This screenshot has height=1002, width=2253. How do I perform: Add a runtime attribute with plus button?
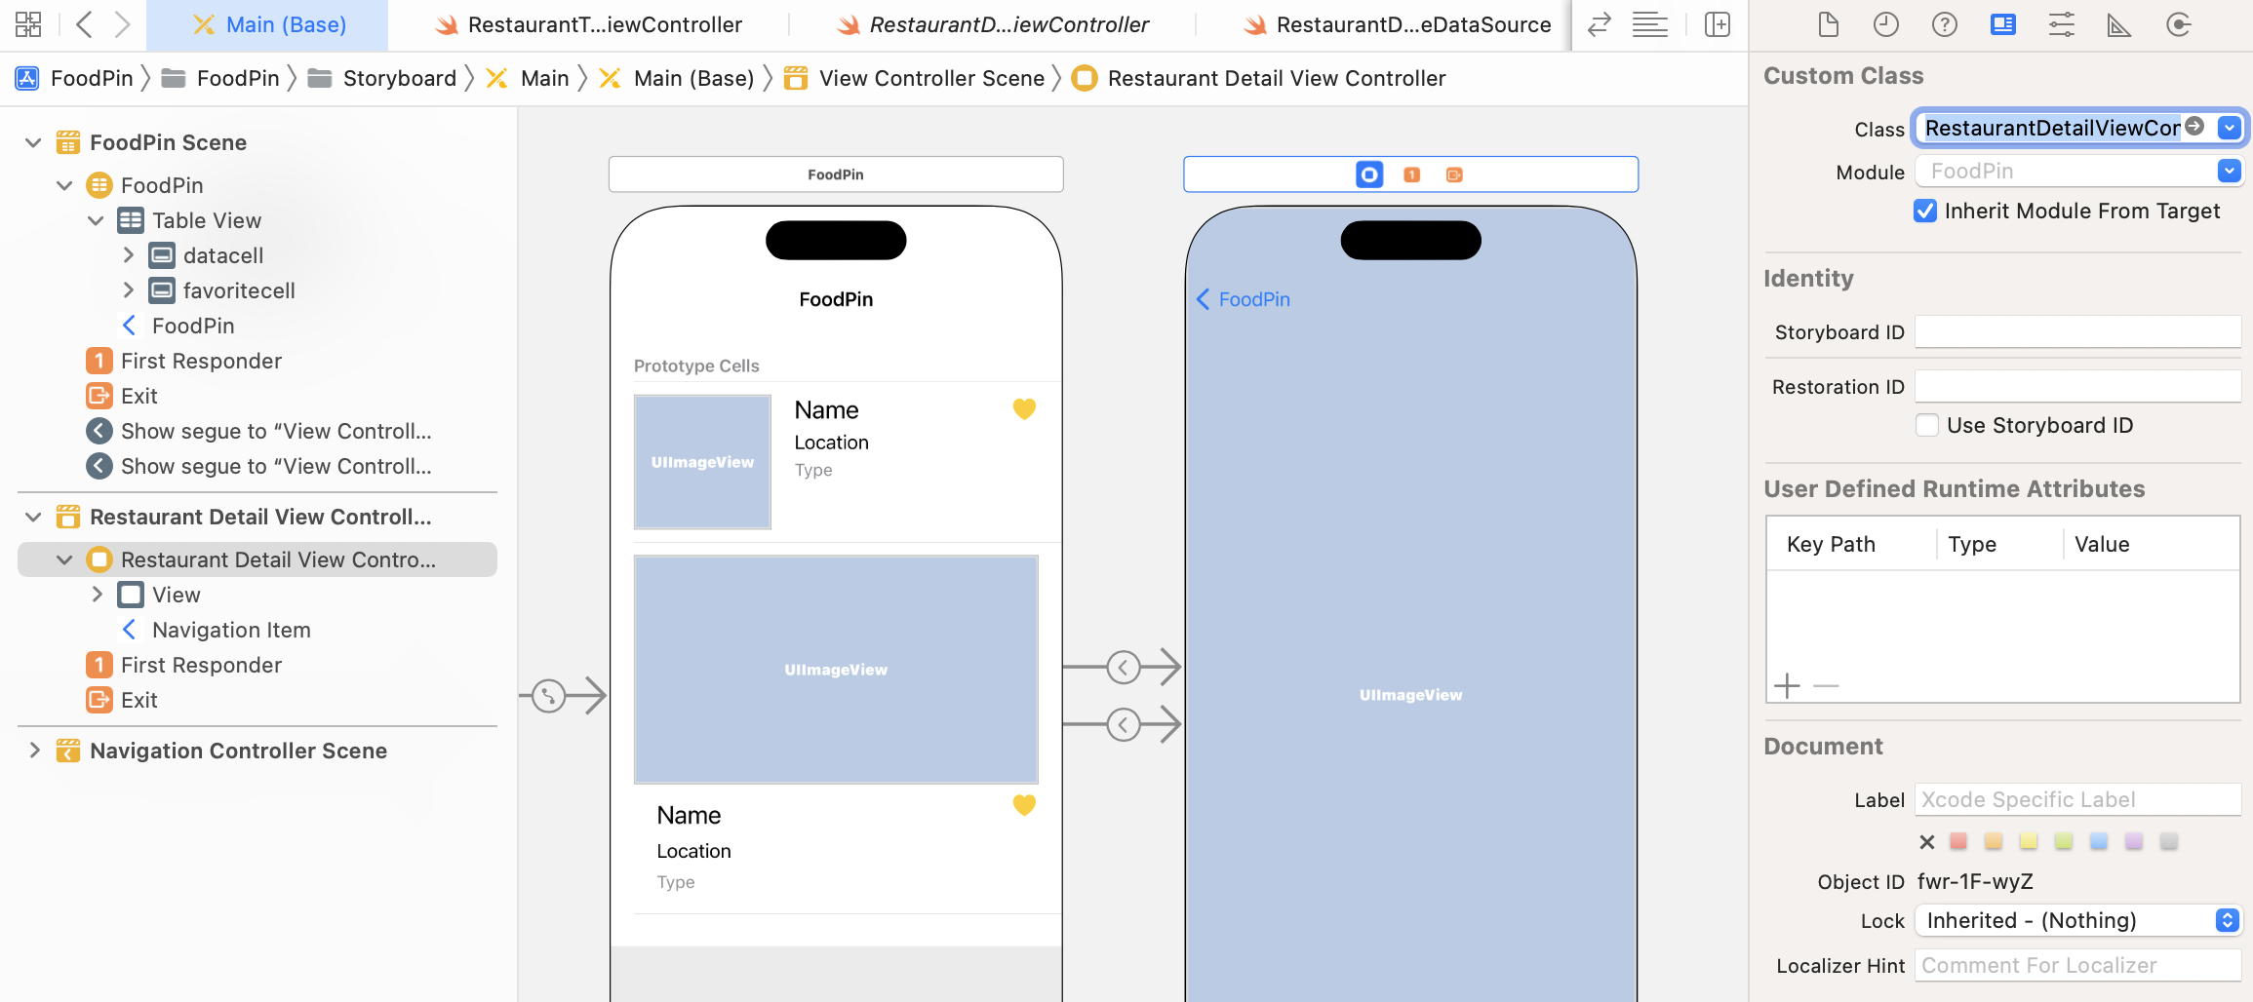(1787, 686)
